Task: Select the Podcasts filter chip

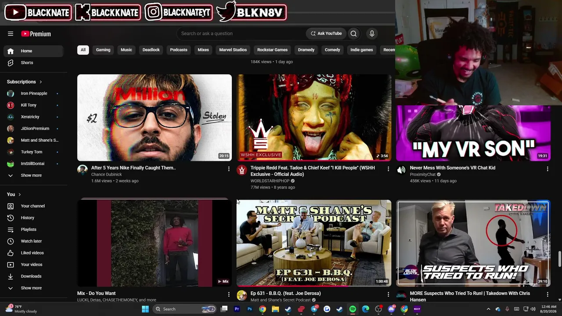Action: [x=179, y=50]
